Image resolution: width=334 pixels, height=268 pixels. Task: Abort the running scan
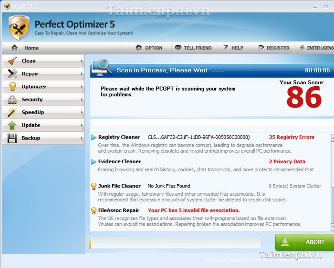click(304, 242)
